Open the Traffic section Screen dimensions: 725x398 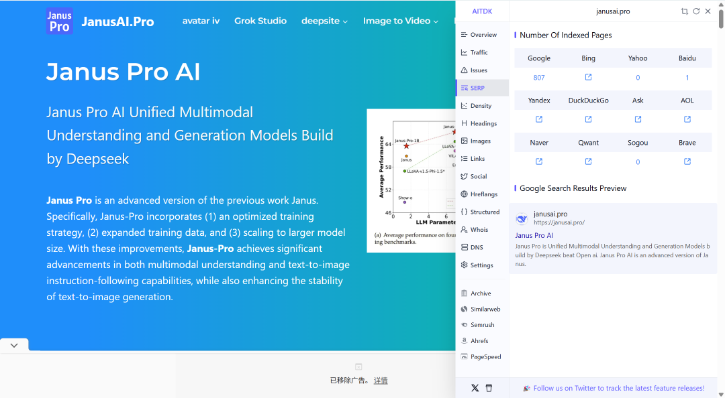tap(482, 53)
